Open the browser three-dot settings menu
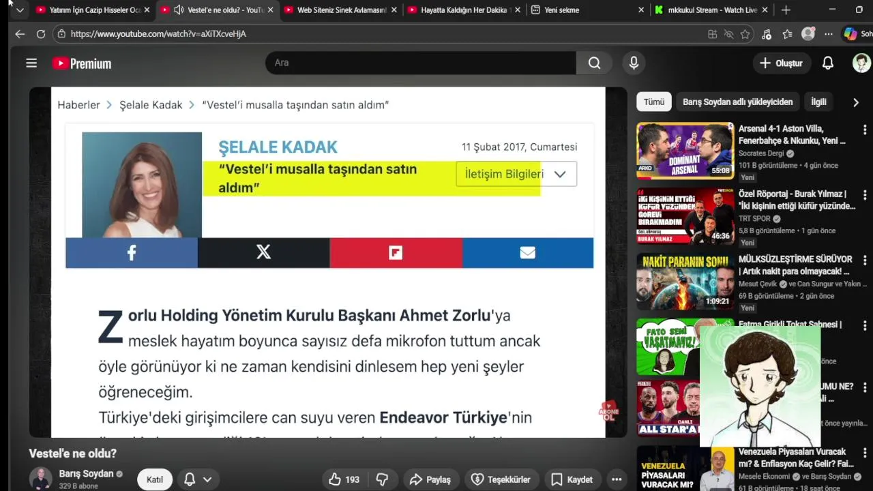 (x=828, y=33)
